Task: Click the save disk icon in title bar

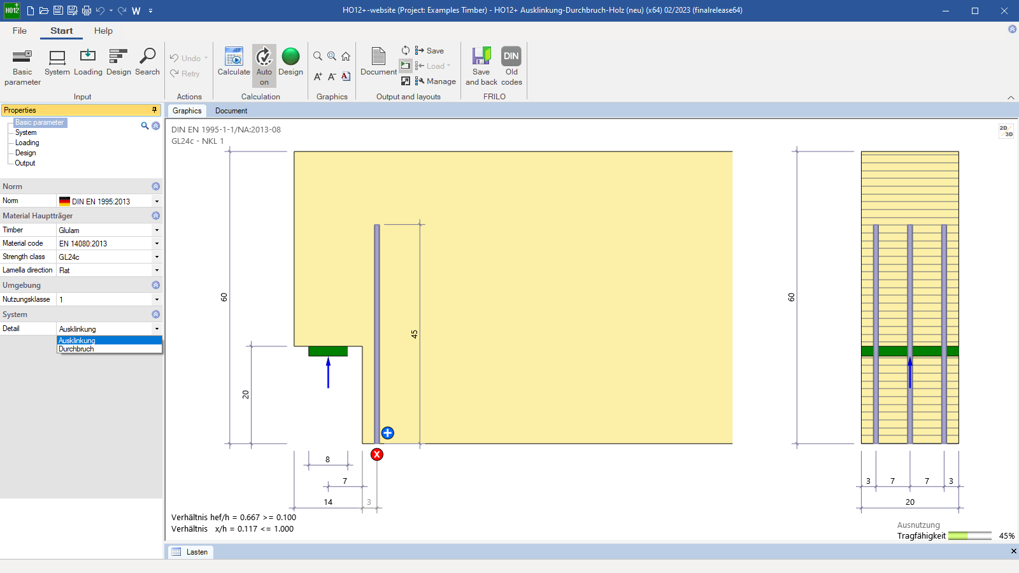Action: [x=58, y=11]
